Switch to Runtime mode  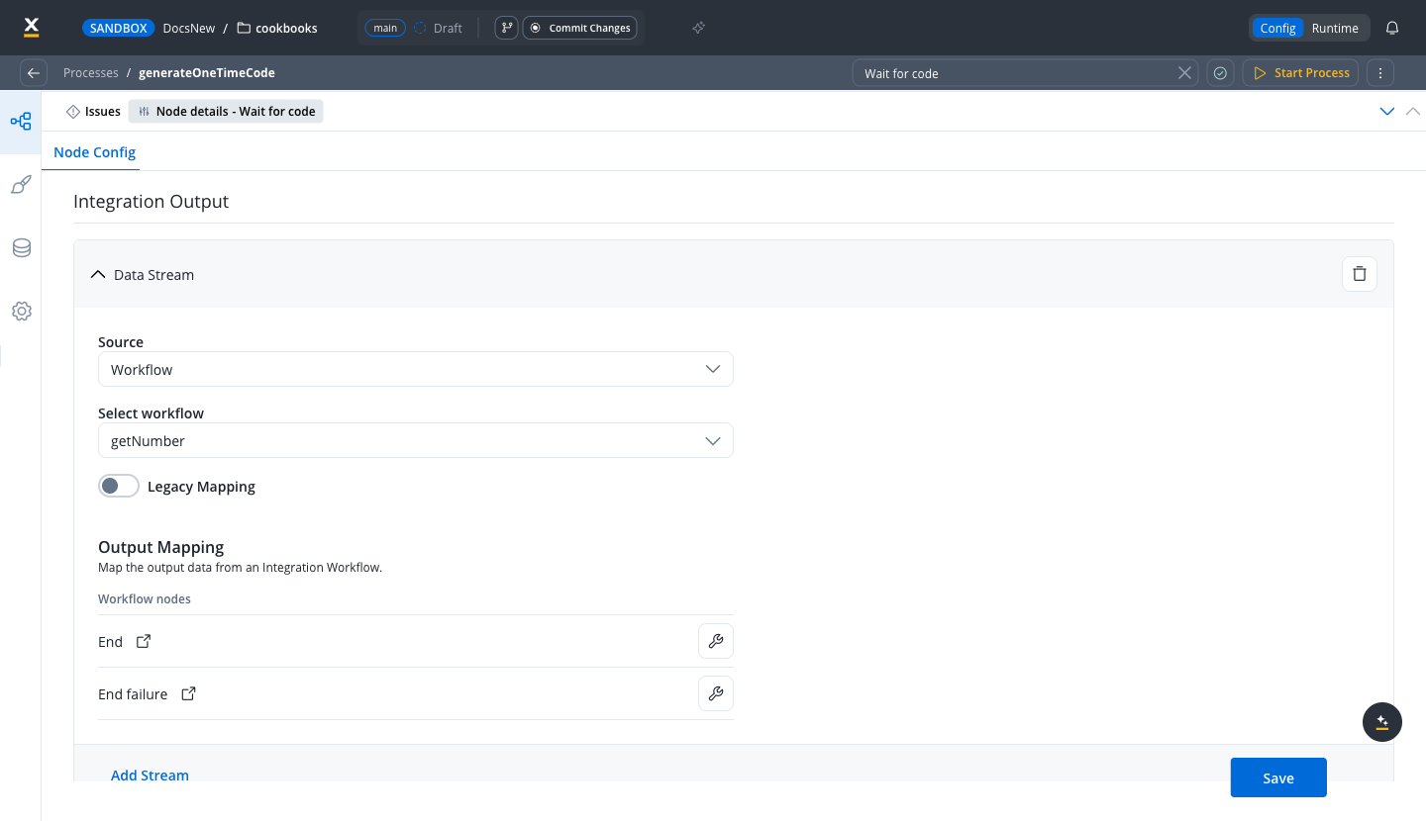[x=1335, y=28]
